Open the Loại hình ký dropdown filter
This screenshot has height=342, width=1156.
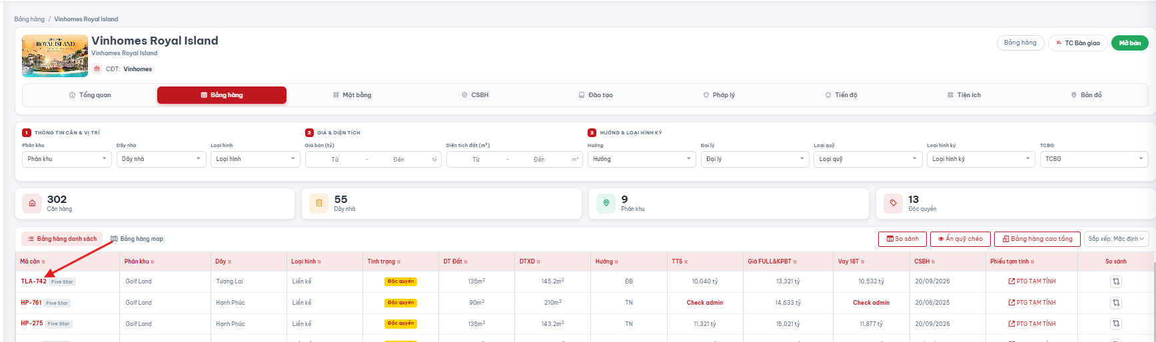(981, 159)
